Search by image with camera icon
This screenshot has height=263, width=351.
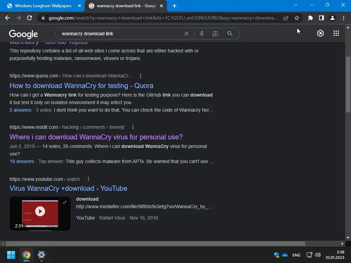215,34
